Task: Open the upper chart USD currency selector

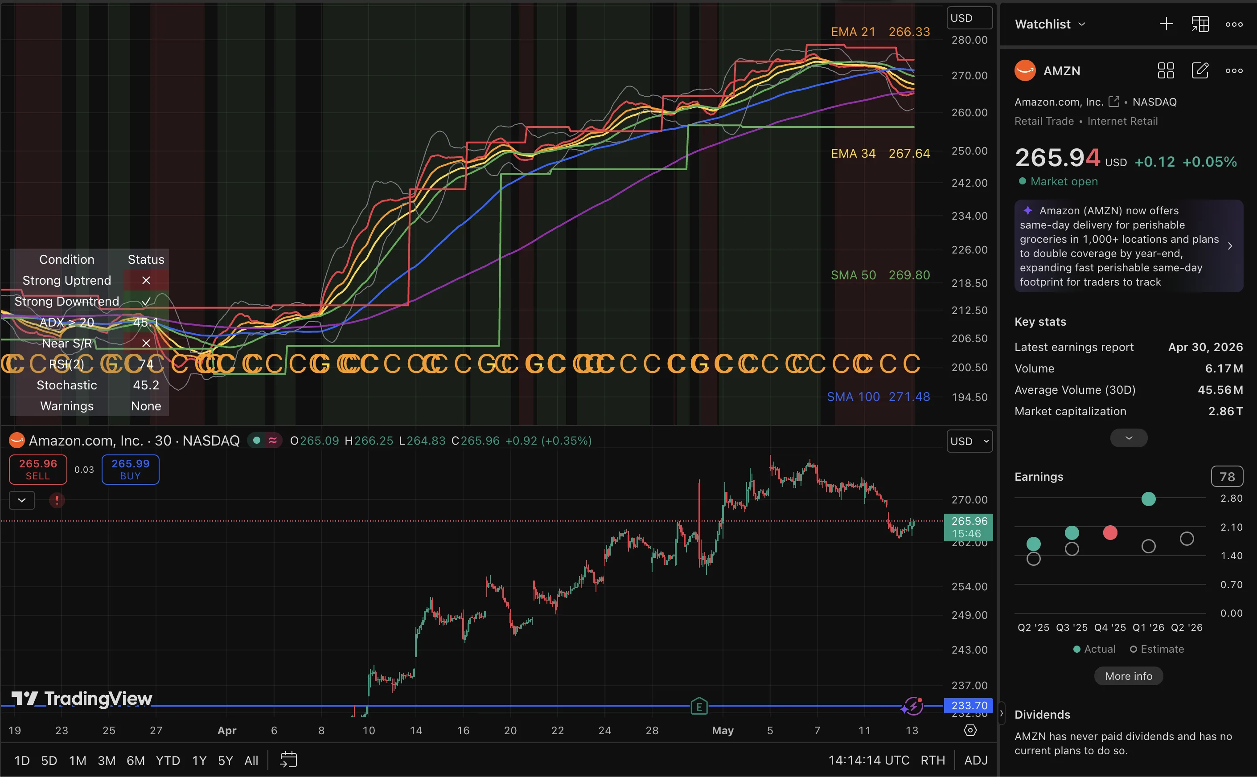Action: (969, 18)
